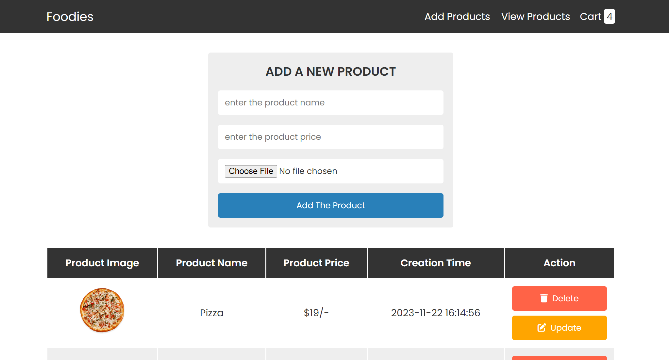Go to the View Products page
669x360 pixels.
click(x=535, y=16)
